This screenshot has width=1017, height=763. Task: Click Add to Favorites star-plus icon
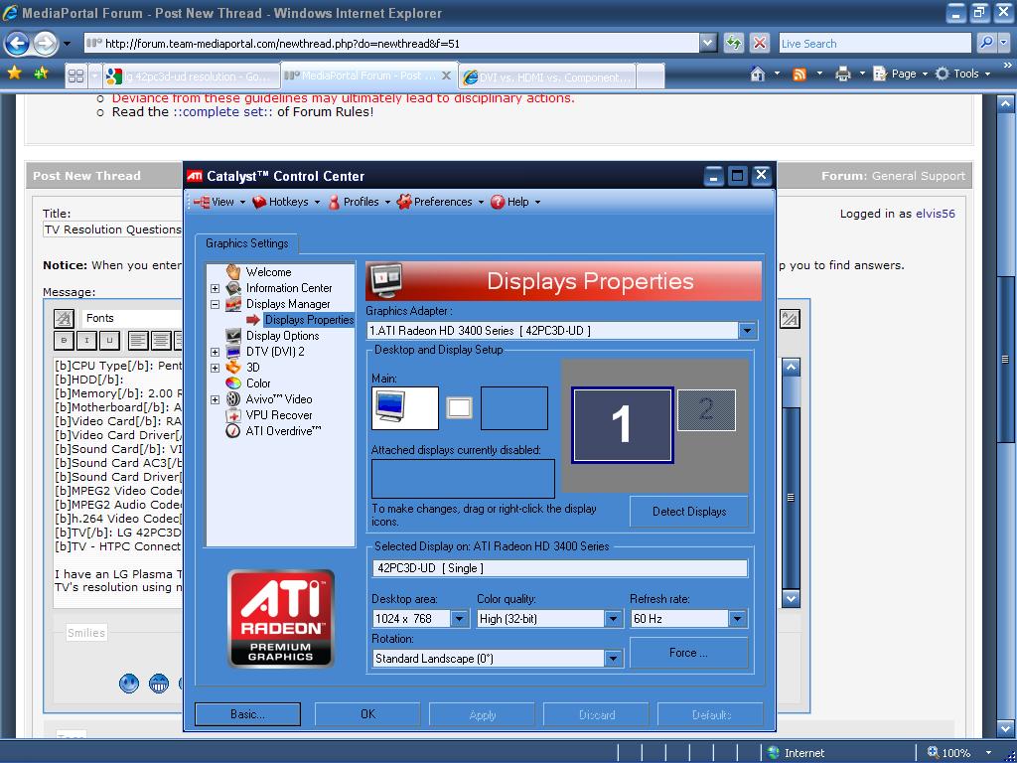pyautogui.click(x=42, y=74)
